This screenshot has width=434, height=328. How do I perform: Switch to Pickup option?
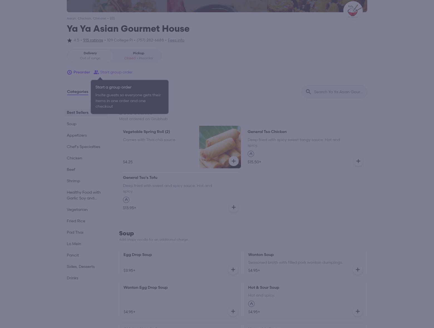(x=139, y=56)
